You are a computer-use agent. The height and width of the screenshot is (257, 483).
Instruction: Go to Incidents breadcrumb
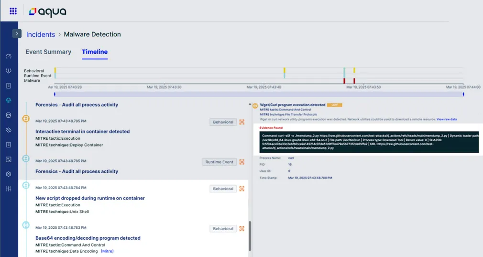(41, 34)
